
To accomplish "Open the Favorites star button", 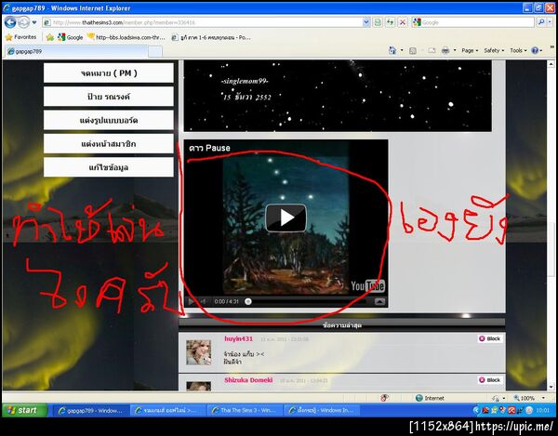I will pyautogui.click(x=21, y=37).
